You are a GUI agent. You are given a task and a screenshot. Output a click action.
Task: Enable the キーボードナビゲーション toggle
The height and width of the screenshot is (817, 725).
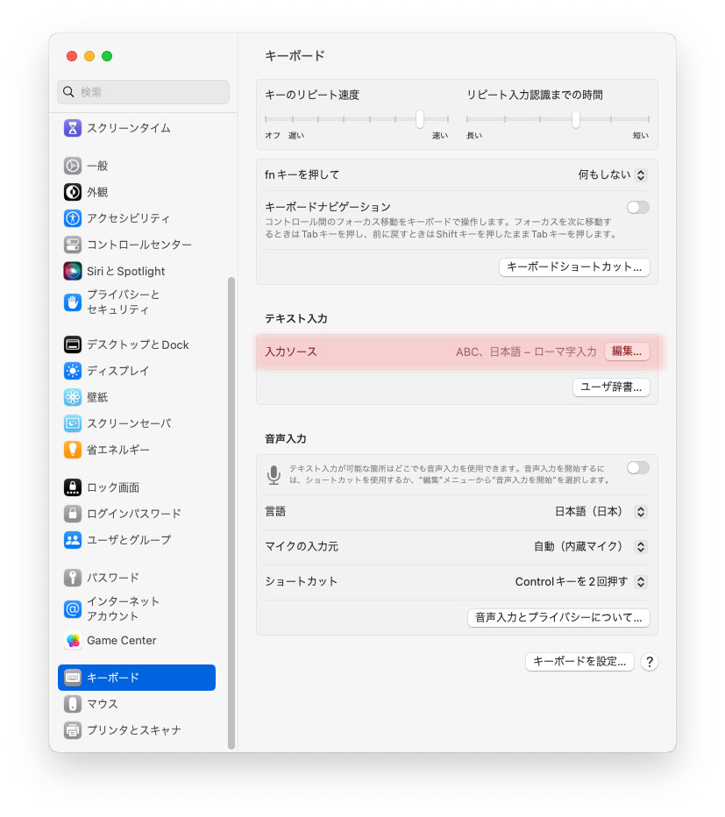[638, 208]
